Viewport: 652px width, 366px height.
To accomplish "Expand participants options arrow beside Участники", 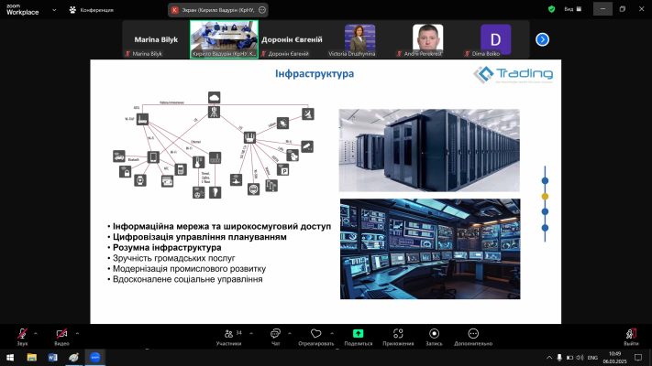I will point(251,333).
